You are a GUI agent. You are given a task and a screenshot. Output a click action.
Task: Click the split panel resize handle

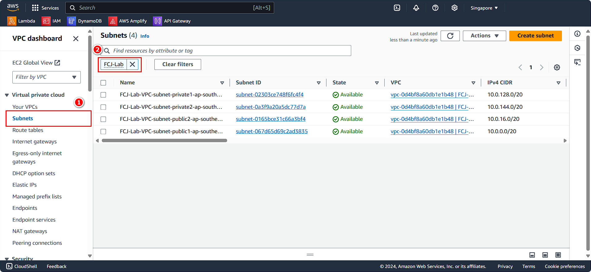pyautogui.click(x=310, y=255)
